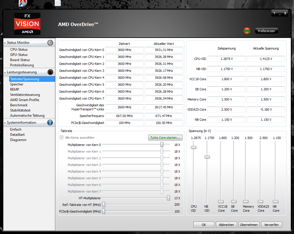The width and height of the screenshot is (294, 234).
Task: Click PCIe-Geschwindigkeit current value 100.50 MHz
Action: pyautogui.click(x=164, y=123)
